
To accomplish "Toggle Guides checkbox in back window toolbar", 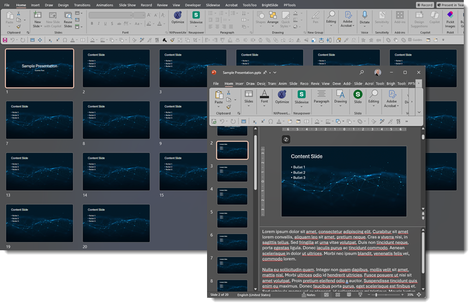I will pos(415,40).
